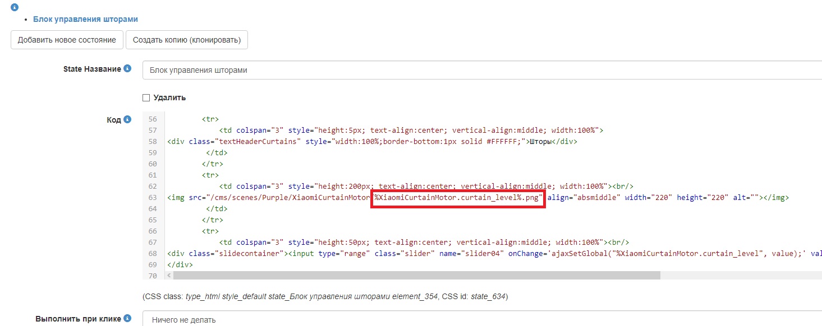Image resolution: width=822 pixels, height=326 pixels.
Task: Click Создать копию (клонировать) button
Action: pos(186,40)
